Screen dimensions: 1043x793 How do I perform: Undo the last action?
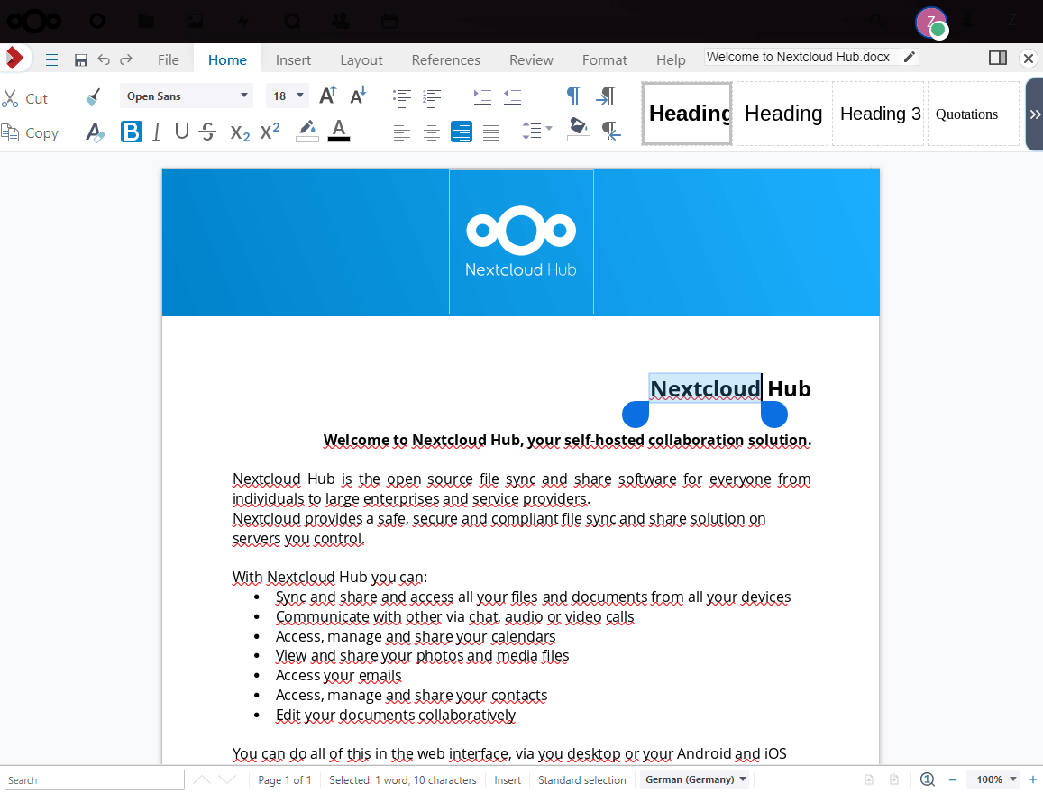[x=104, y=59]
